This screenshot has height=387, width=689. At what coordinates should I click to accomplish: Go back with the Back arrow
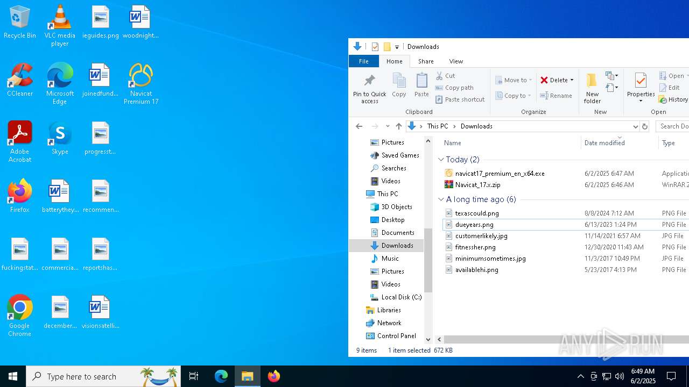pos(359,126)
